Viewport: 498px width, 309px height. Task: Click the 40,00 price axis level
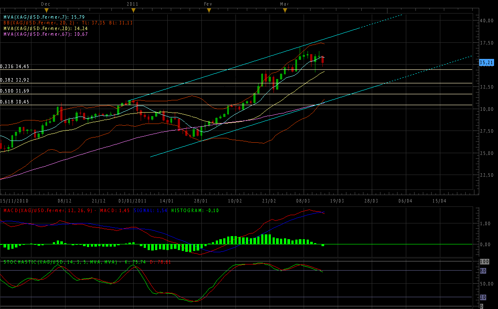coord(487,21)
